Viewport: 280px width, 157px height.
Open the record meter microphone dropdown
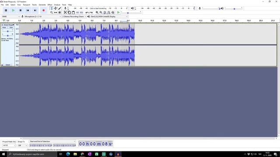click(x=65, y=8)
